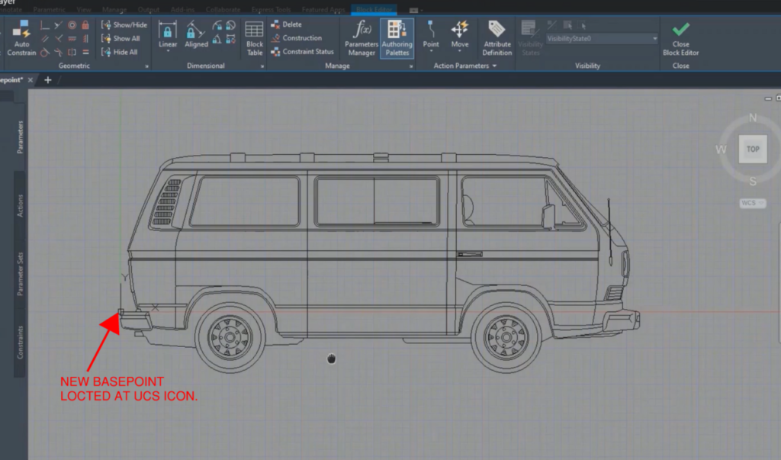Open the Linear constraint dropdown arrow
The height and width of the screenshot is (460, 781).
[167, 49]
